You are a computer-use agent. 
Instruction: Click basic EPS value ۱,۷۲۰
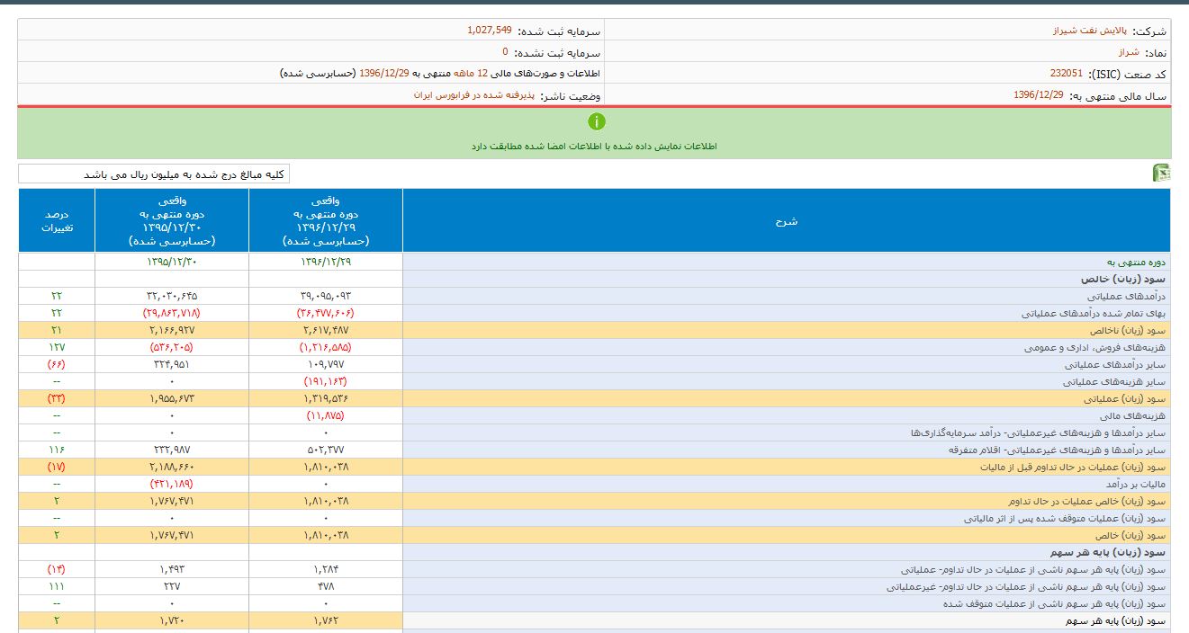[x=172, y=620]
